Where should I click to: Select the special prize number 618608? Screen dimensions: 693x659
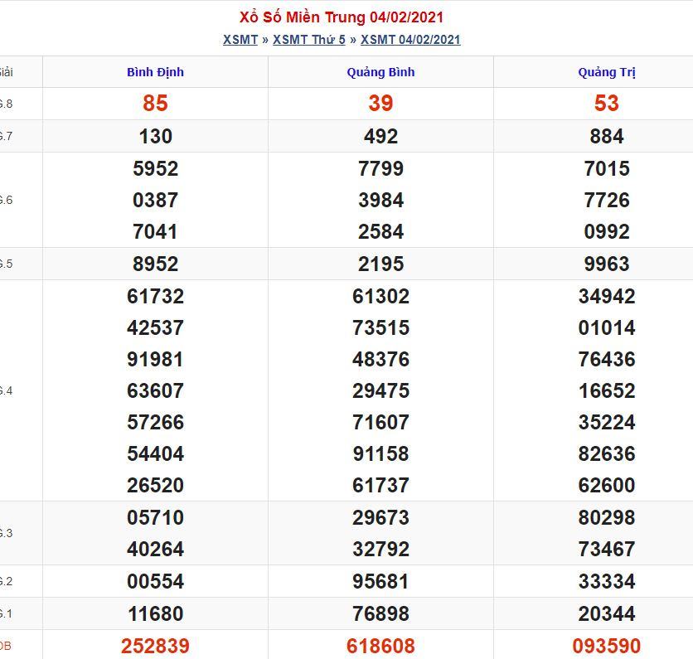click(380, 647)
